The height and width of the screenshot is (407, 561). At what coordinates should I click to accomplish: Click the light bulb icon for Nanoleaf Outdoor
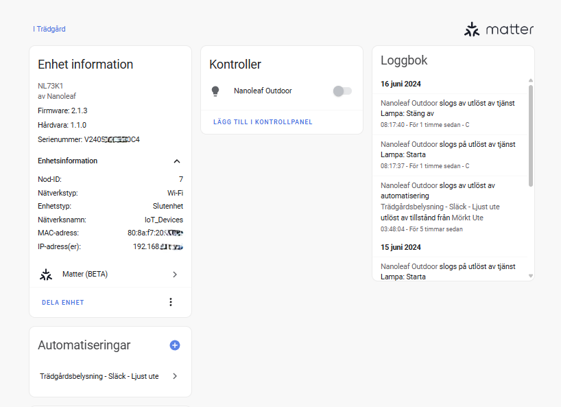[215, 91]
